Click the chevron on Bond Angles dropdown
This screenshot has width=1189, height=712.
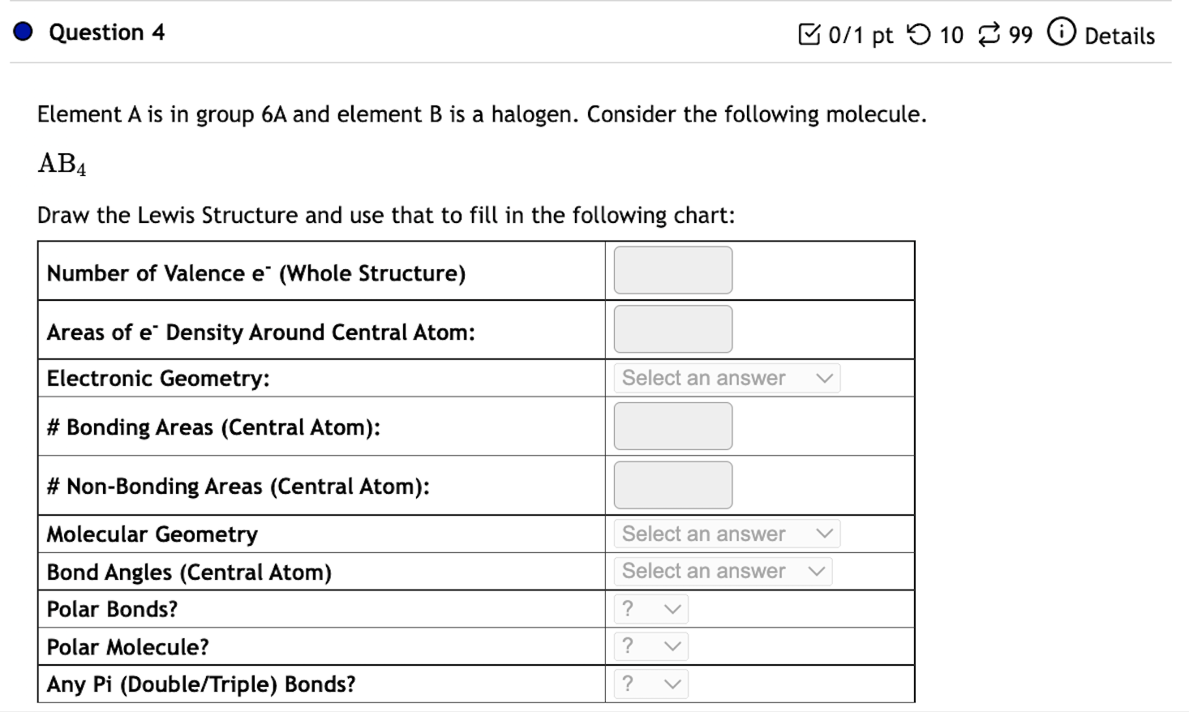tap(817, 571)
